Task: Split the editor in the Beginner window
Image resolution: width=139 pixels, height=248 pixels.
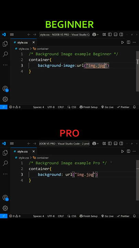Action: point(129,42)
